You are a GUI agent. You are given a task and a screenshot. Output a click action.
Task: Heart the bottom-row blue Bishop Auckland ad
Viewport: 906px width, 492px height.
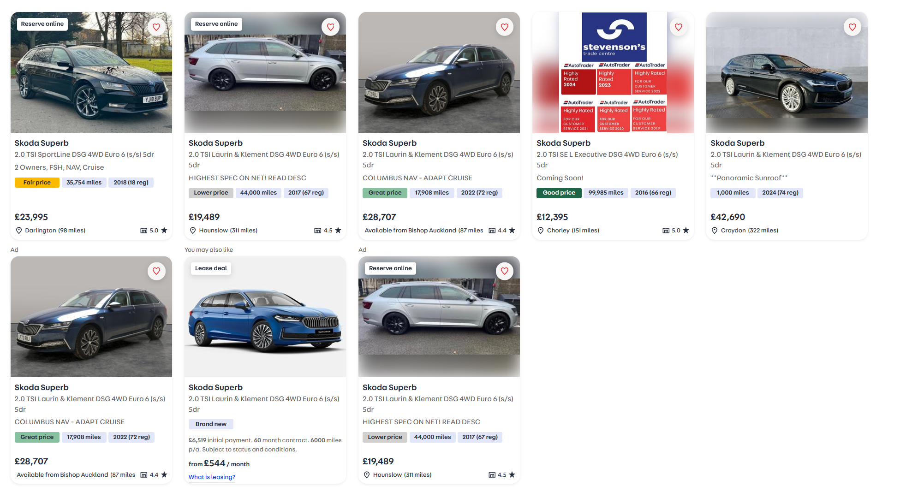156,271
